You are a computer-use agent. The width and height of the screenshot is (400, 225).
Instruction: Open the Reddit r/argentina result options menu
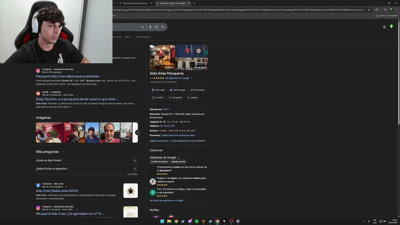click(x=77, y=95)
